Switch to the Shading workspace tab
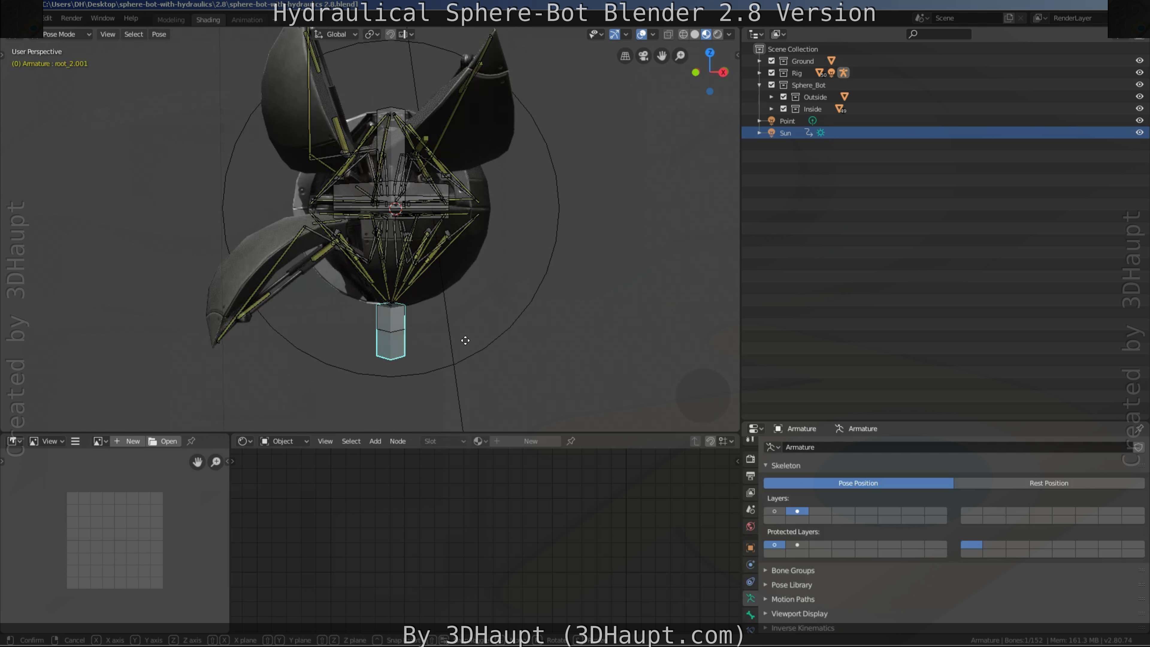This screenshot has width=1150, height=647. (x=208, y=20)
